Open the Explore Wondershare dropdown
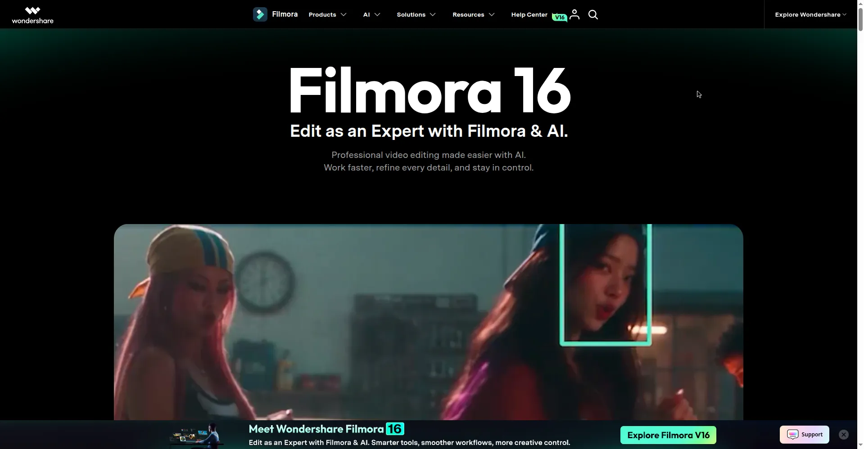The image size is (864, 449). click(810, 15)
